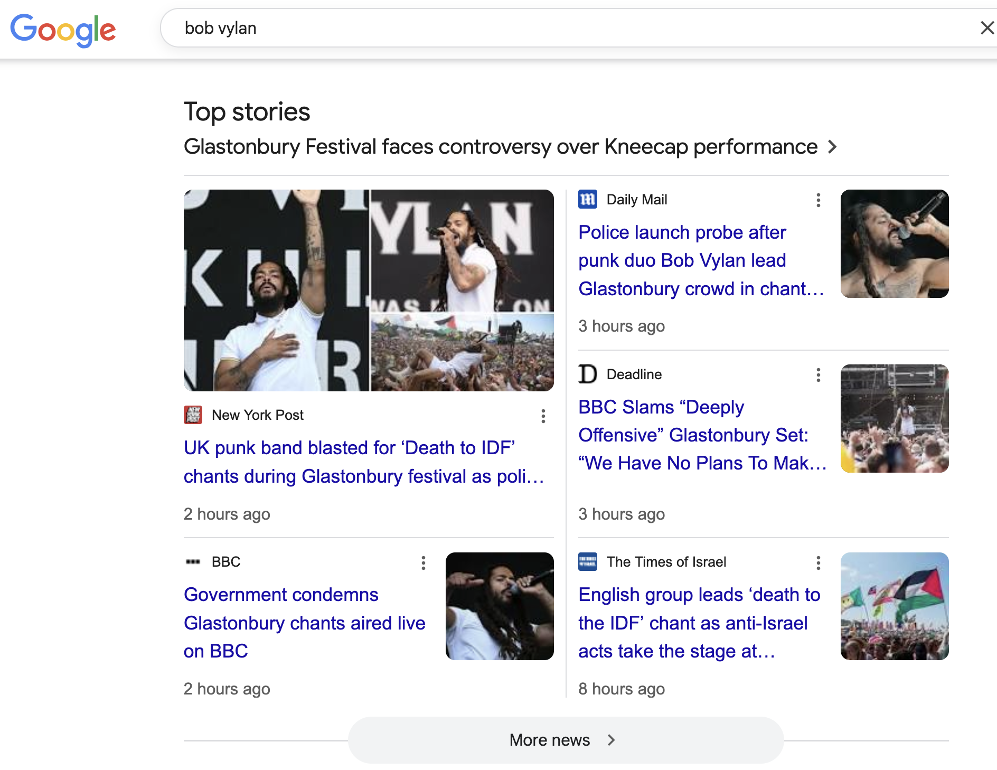Screen dimensions: 997x770
Task: Open Daily Mail story thumbnail image
Action: (895, 243)
